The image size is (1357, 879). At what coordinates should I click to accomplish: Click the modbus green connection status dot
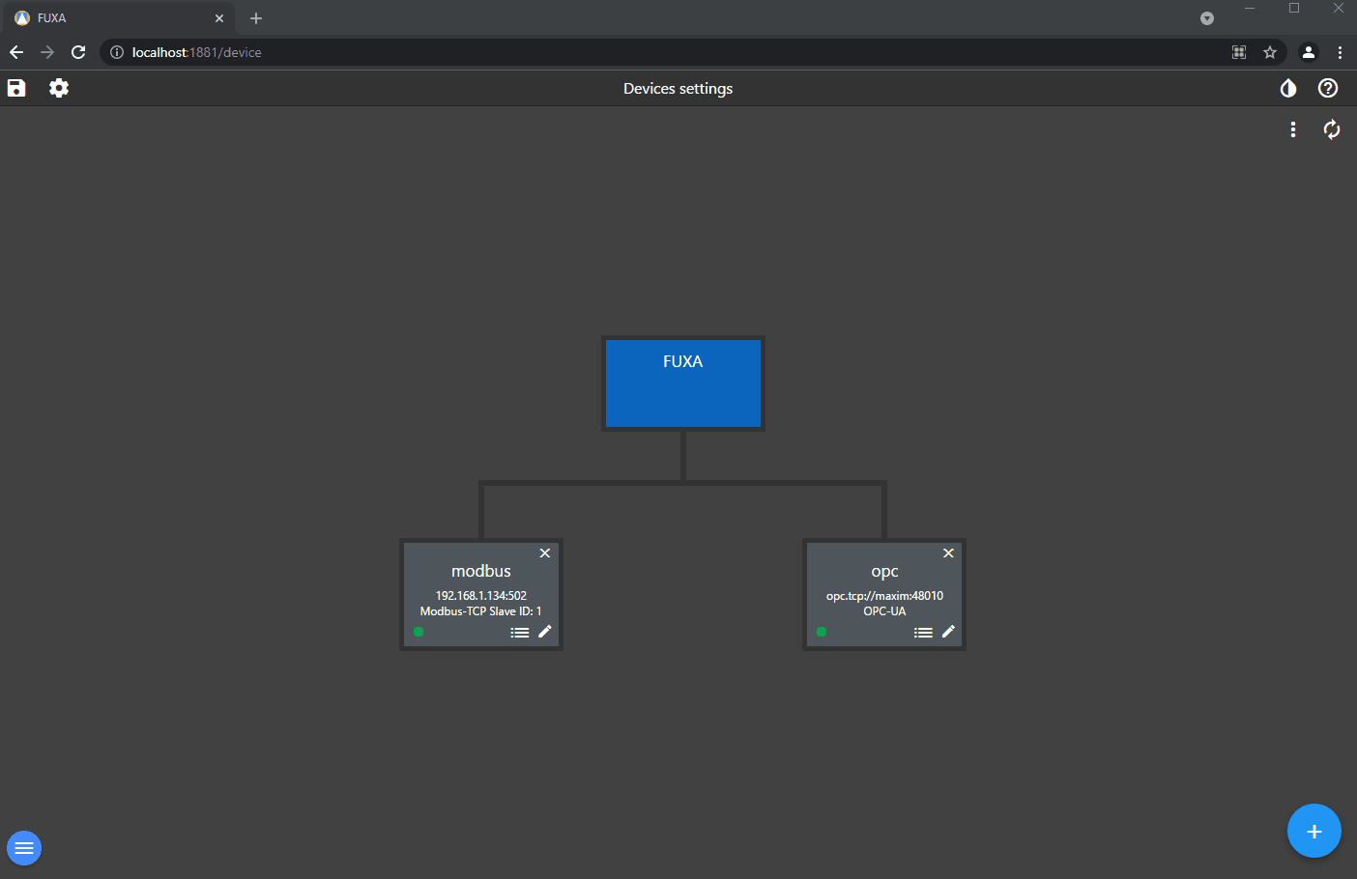point(419,632)
